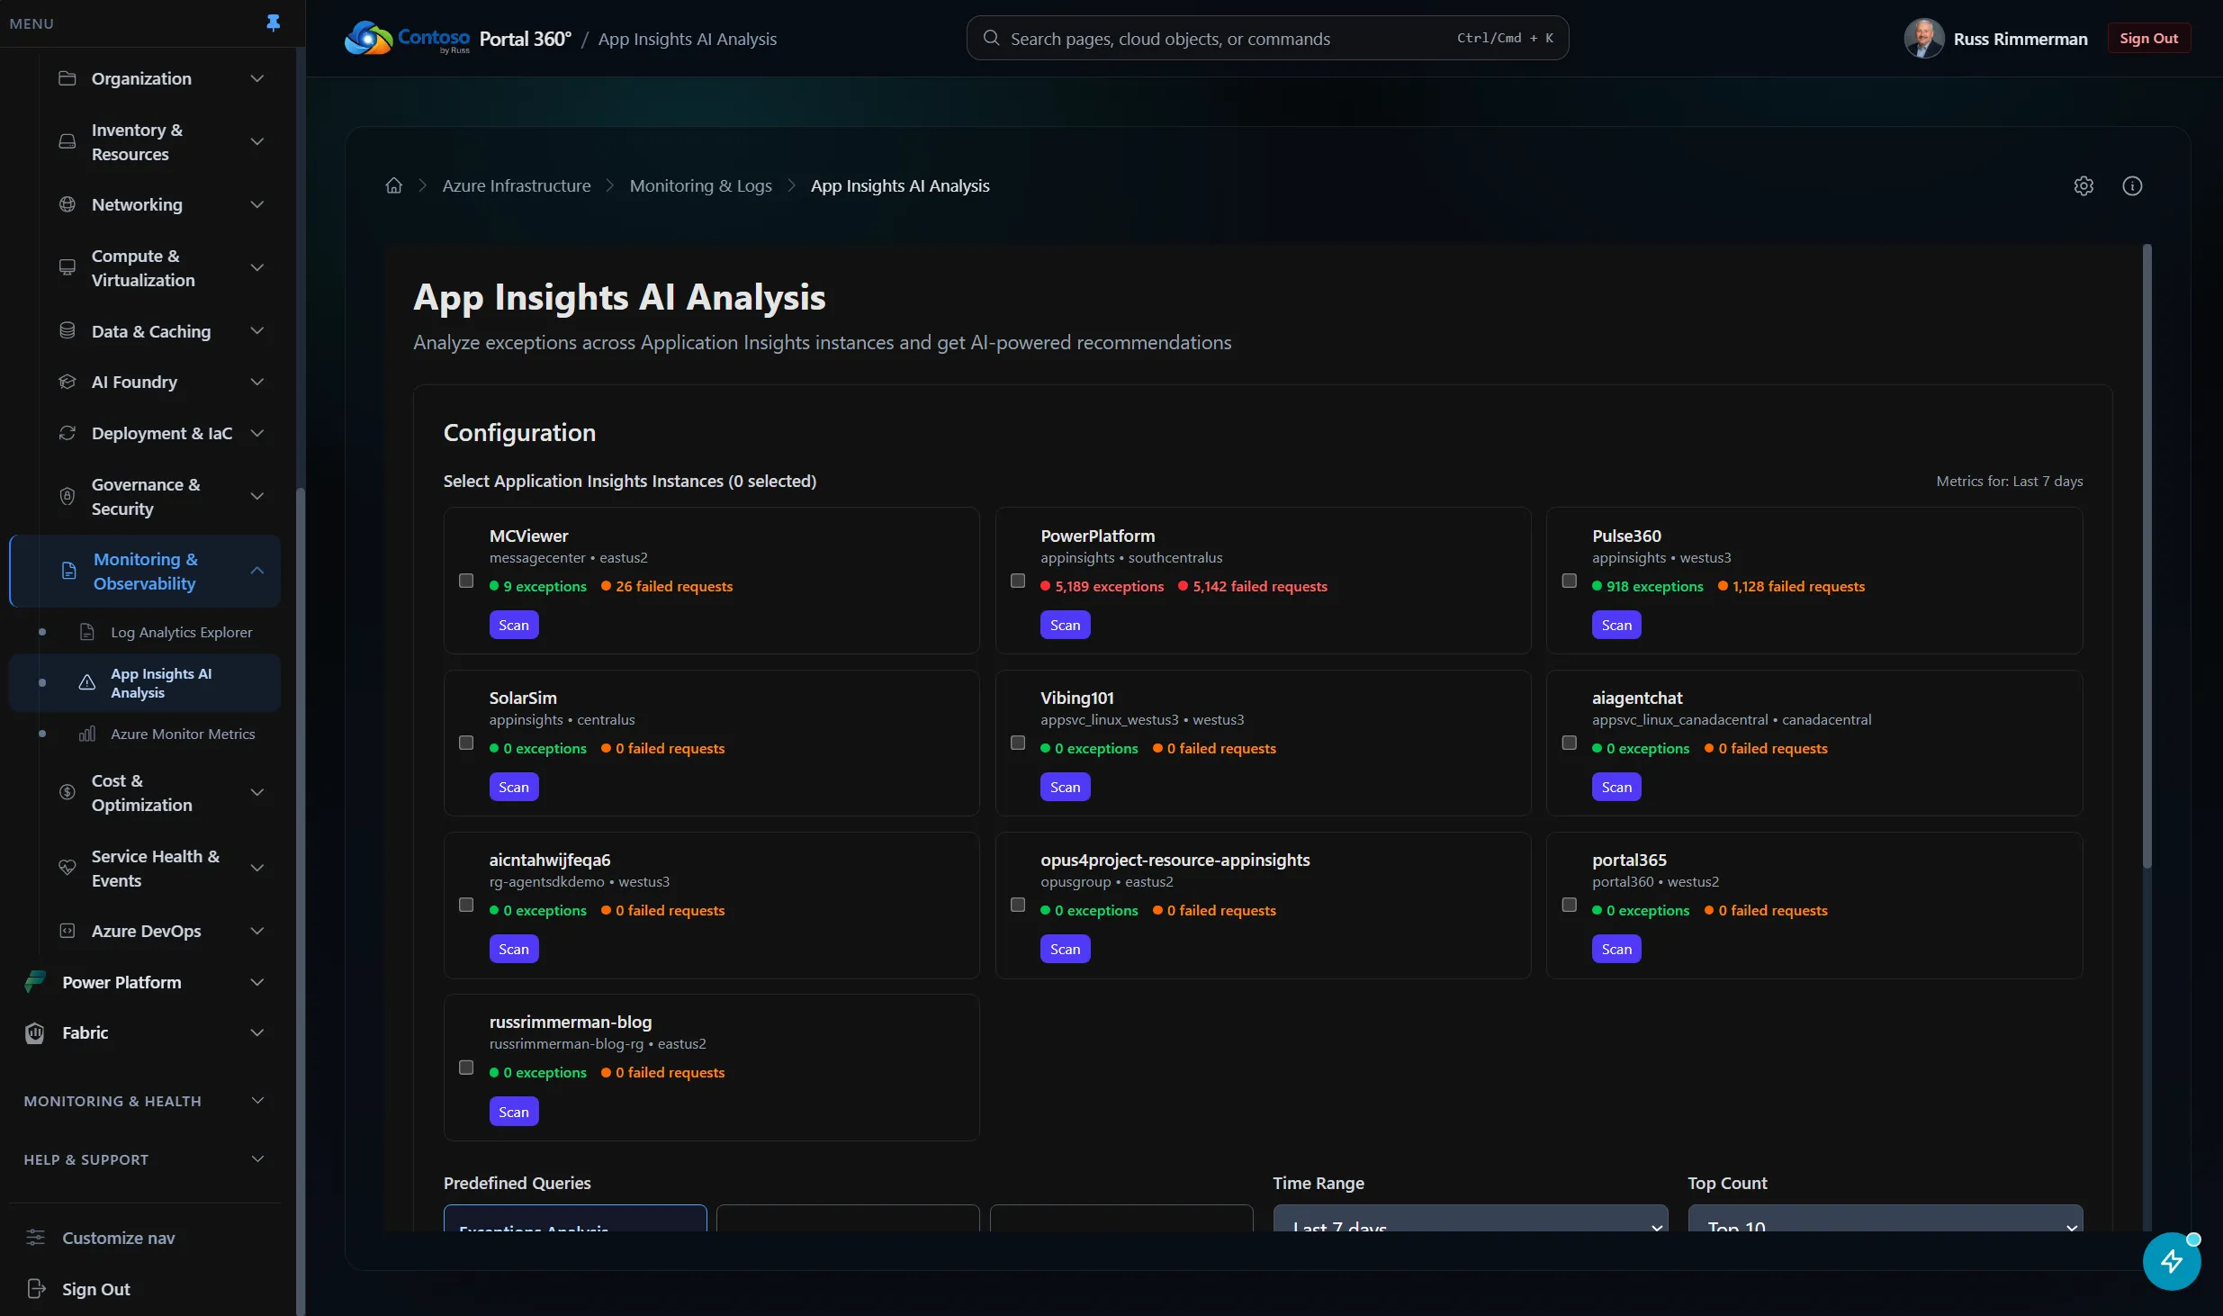The image size is (2223, 1316).
Task: Click the pin icon beside the MENU header
Action: (274, 23)
